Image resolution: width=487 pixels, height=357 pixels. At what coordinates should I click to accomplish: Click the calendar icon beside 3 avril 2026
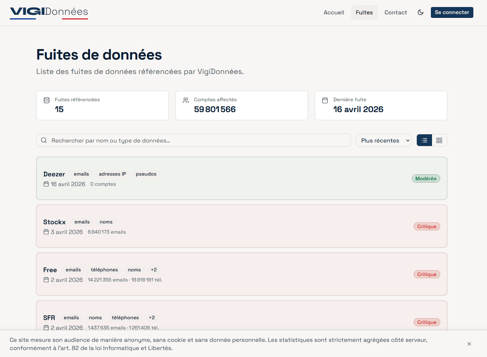(46, 232)
